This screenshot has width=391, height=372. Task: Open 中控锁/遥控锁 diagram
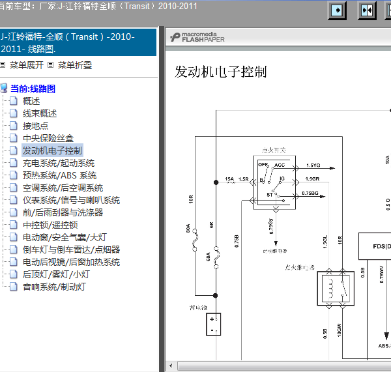[x=50, y=225]
